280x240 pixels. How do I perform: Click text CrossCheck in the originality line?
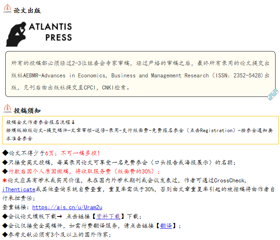coord(229,180)
